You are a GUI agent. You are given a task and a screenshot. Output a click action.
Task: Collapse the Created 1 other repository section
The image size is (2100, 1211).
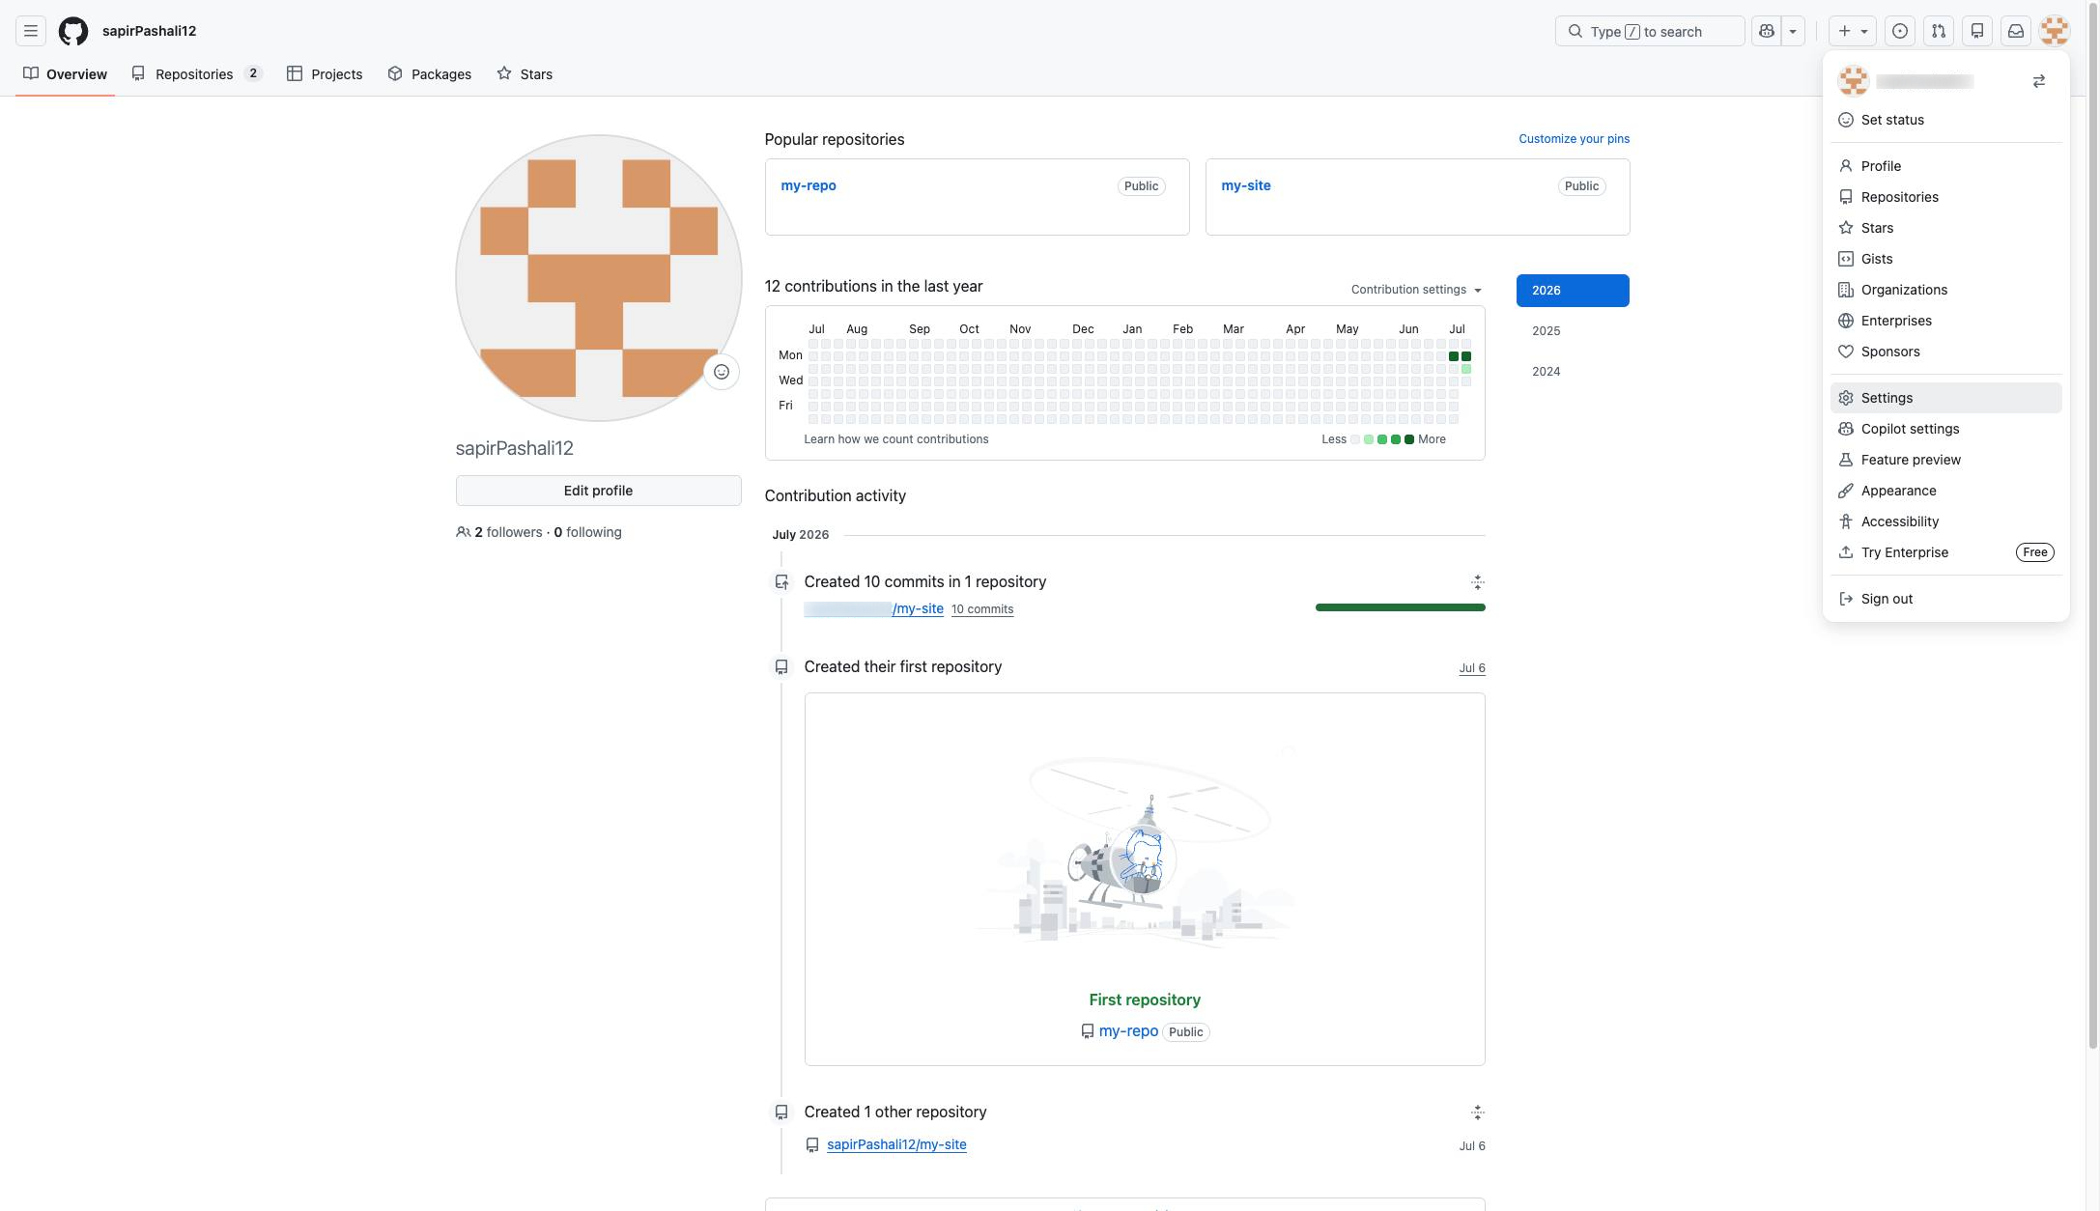[x=1477, y=1112]
